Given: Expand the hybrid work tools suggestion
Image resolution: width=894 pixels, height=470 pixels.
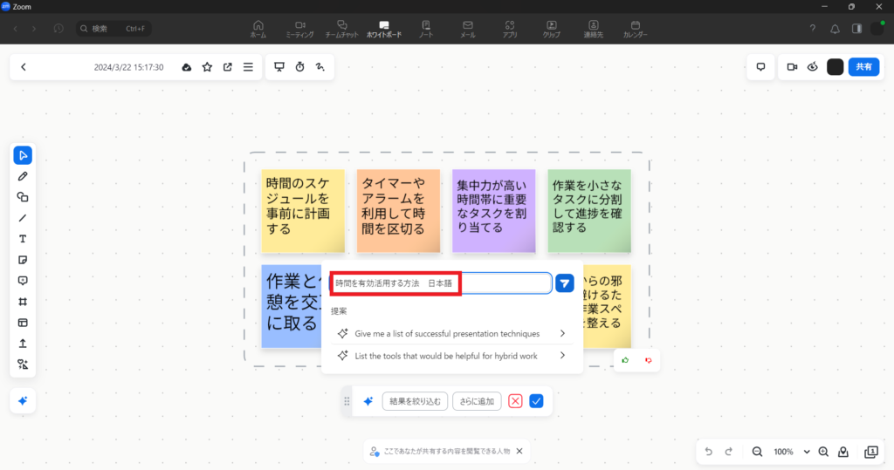Looking at the screenshot, I should click(x=562, y=355).
